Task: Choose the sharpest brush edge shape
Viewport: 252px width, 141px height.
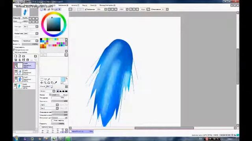Action: pos(57,91)
